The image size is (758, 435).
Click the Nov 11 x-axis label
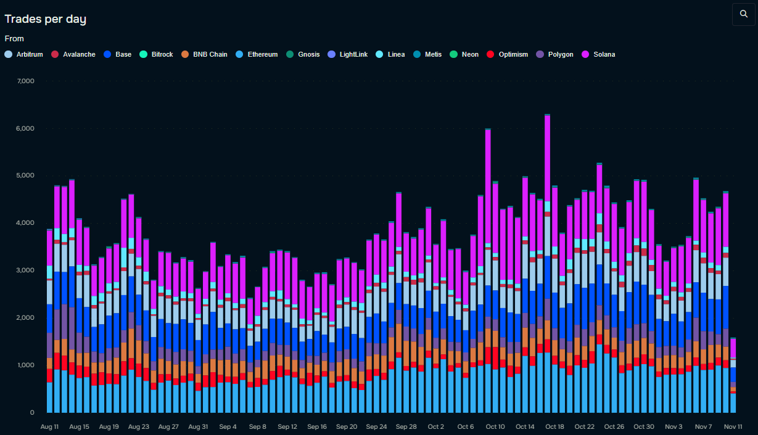[x=733, y=426]
